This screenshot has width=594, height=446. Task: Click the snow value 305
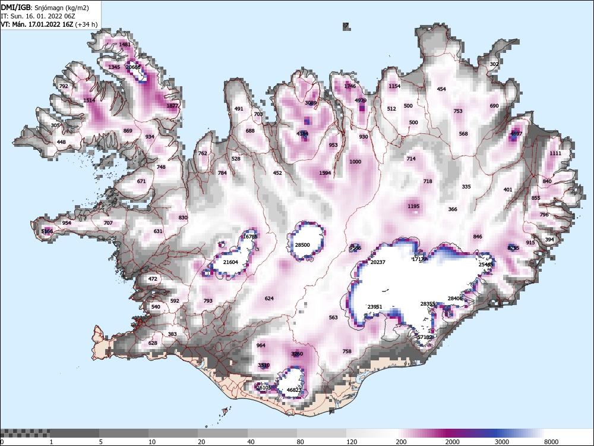click(x=55, y=125)
